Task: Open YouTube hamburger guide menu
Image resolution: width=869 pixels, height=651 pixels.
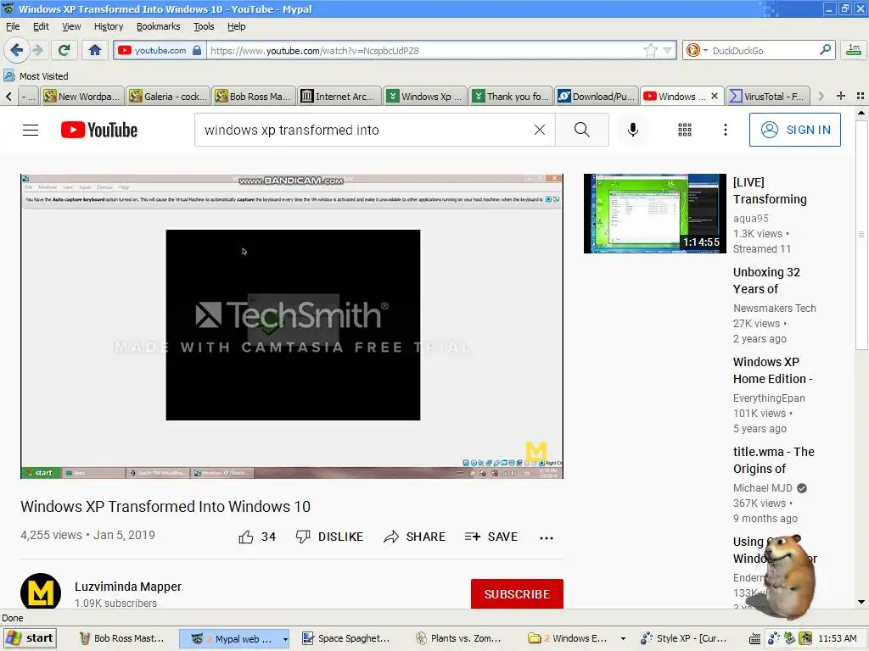Action: pos(31,130)
